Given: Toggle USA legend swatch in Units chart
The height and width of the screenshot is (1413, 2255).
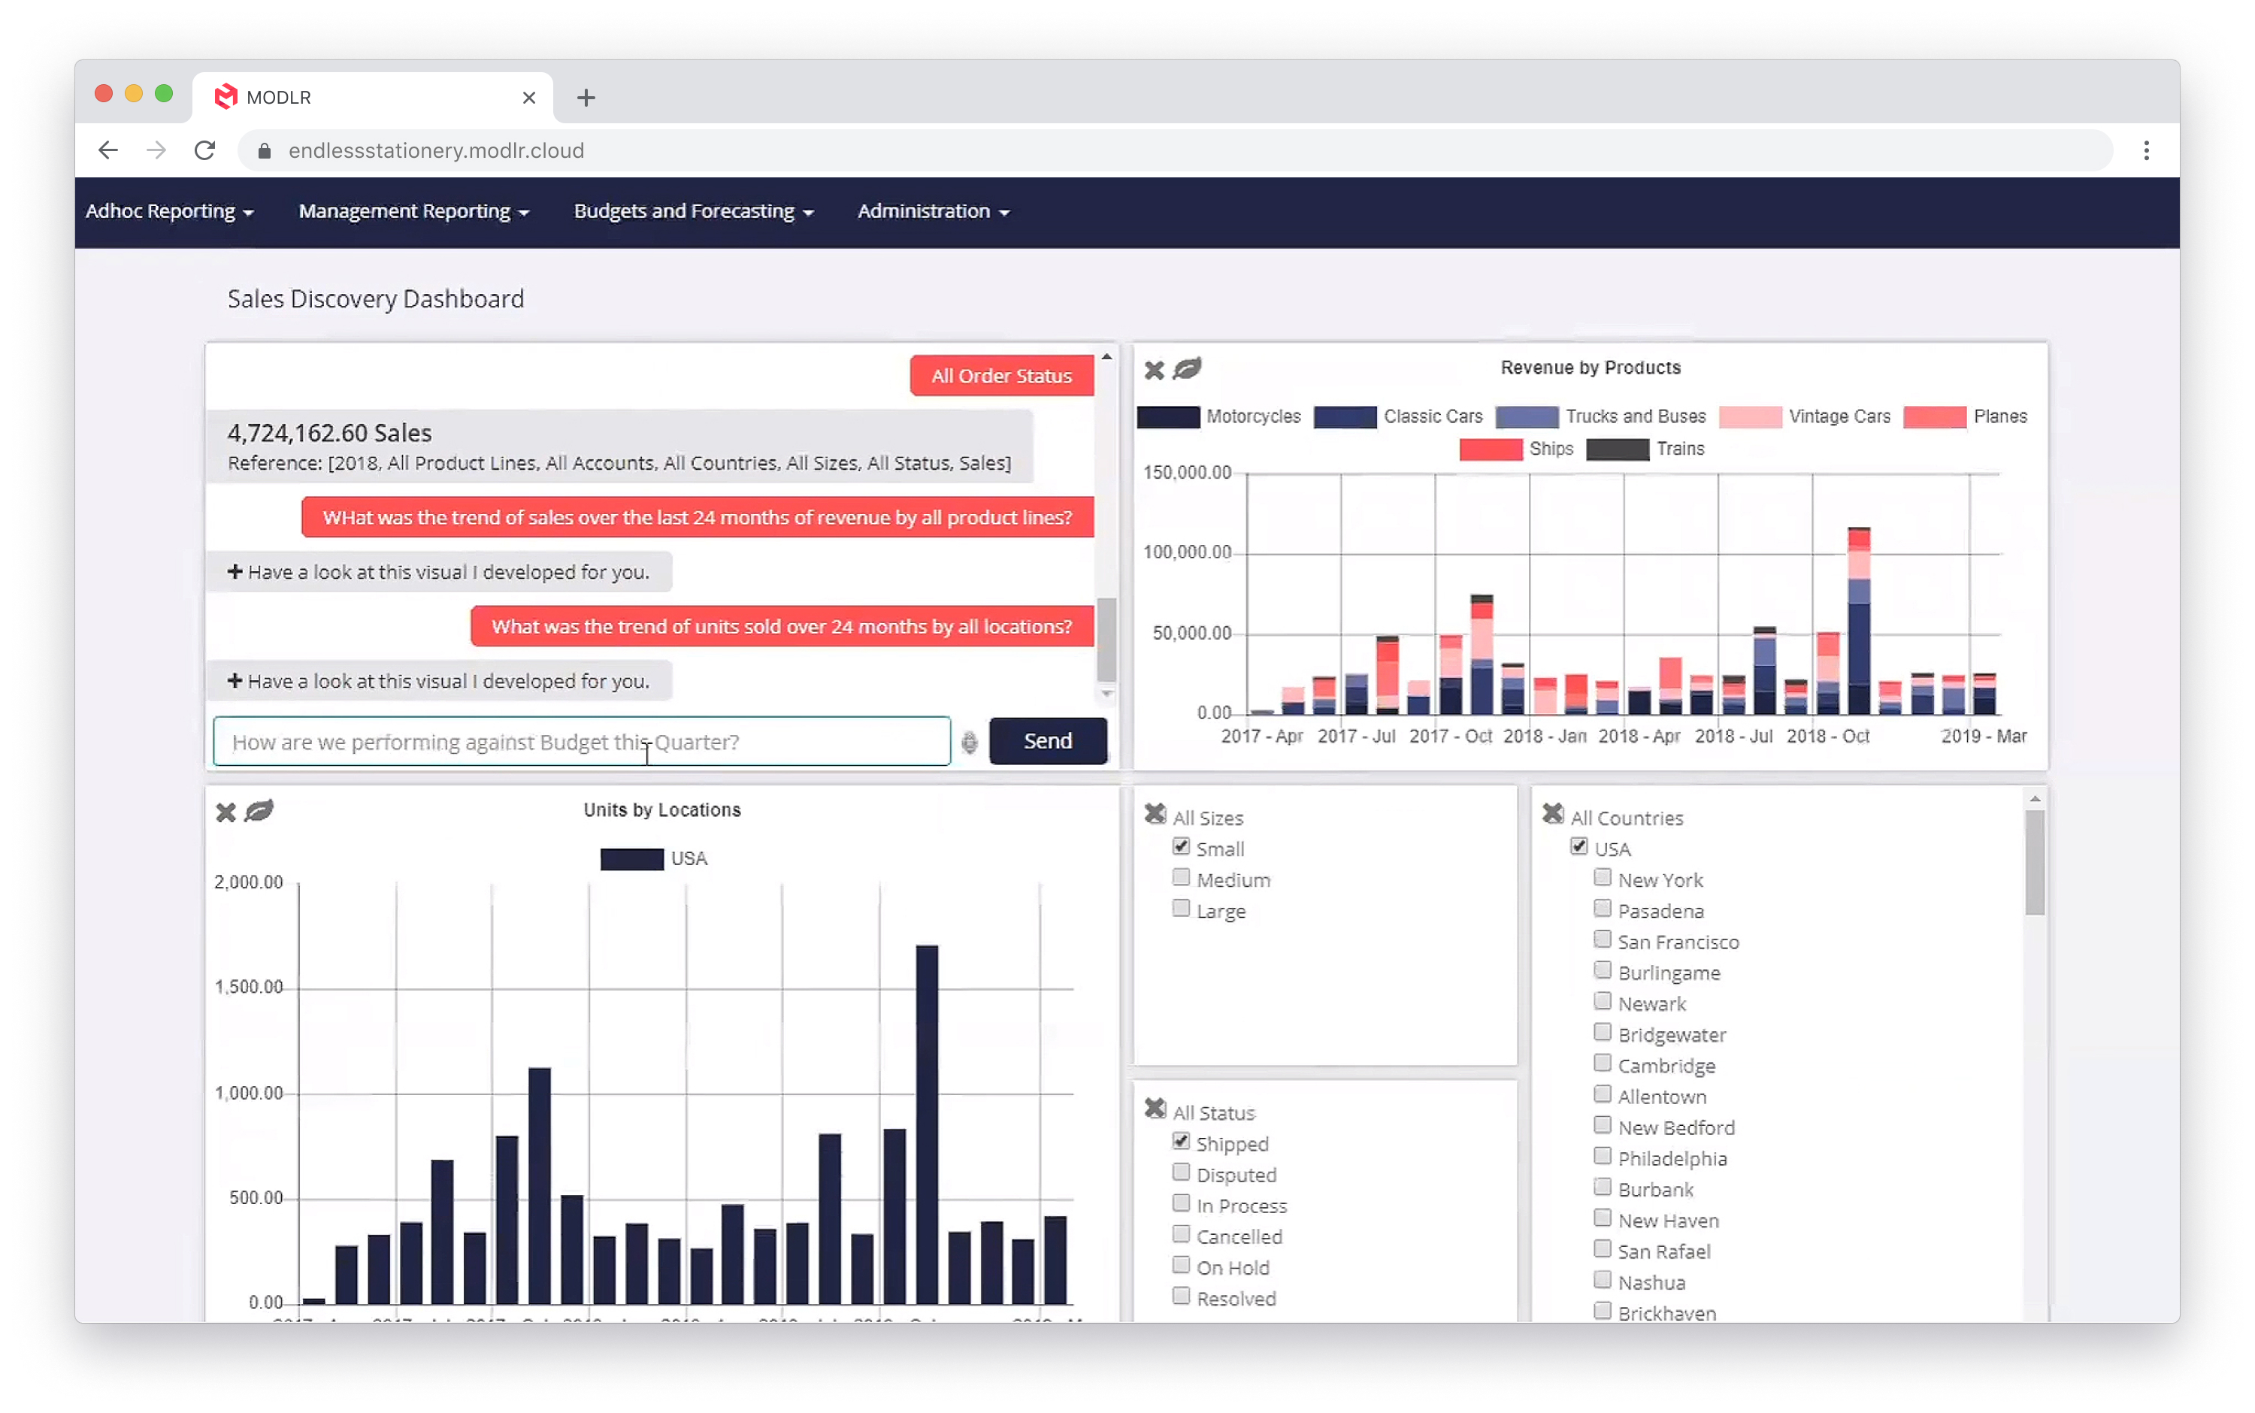Looking at the screenshot, I should (x=631, y=859).
